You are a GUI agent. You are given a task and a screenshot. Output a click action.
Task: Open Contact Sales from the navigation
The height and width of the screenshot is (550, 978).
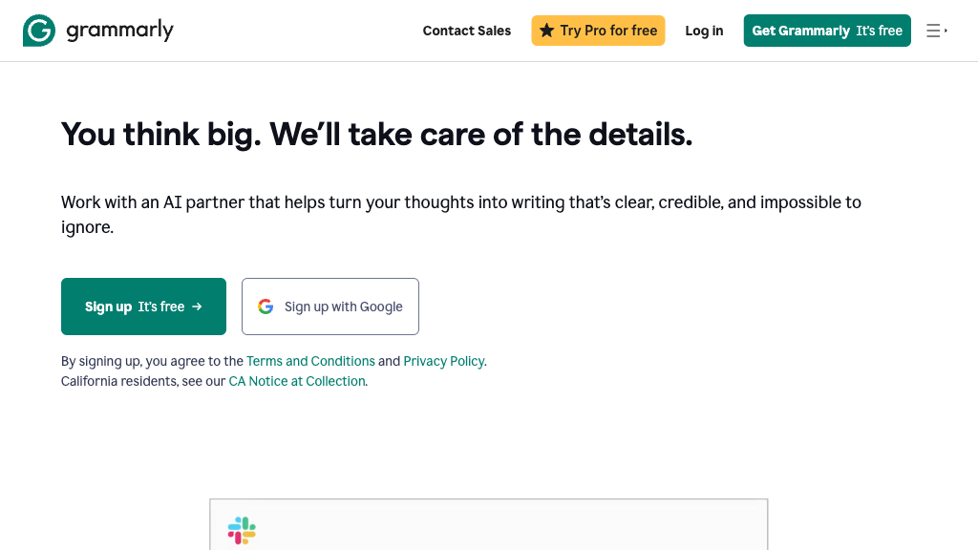[x=467, y=31]
